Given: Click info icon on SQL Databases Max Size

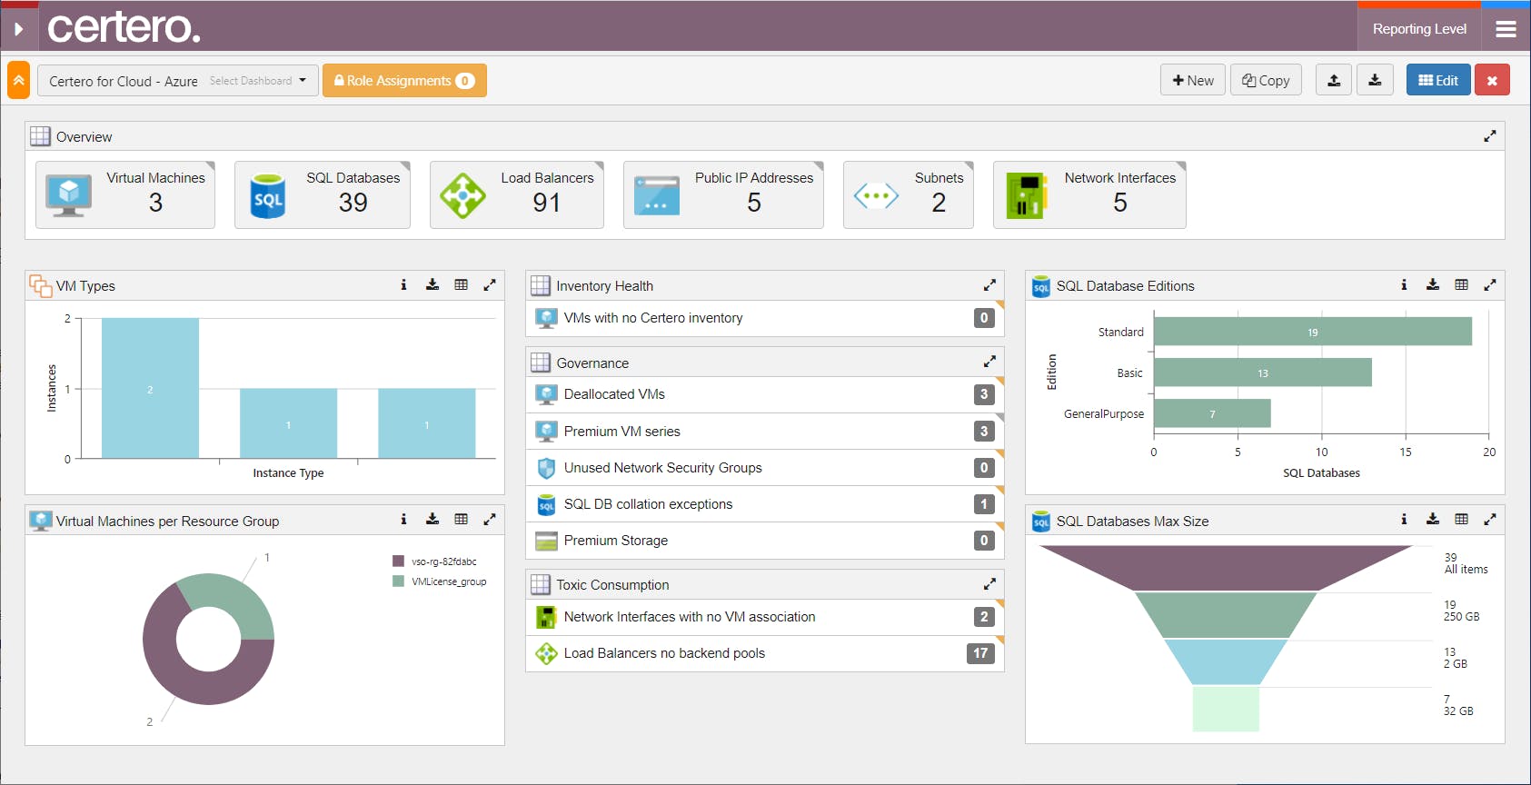Looking at the screenshot, I should pyautogui.click(x=1404, y=520).
